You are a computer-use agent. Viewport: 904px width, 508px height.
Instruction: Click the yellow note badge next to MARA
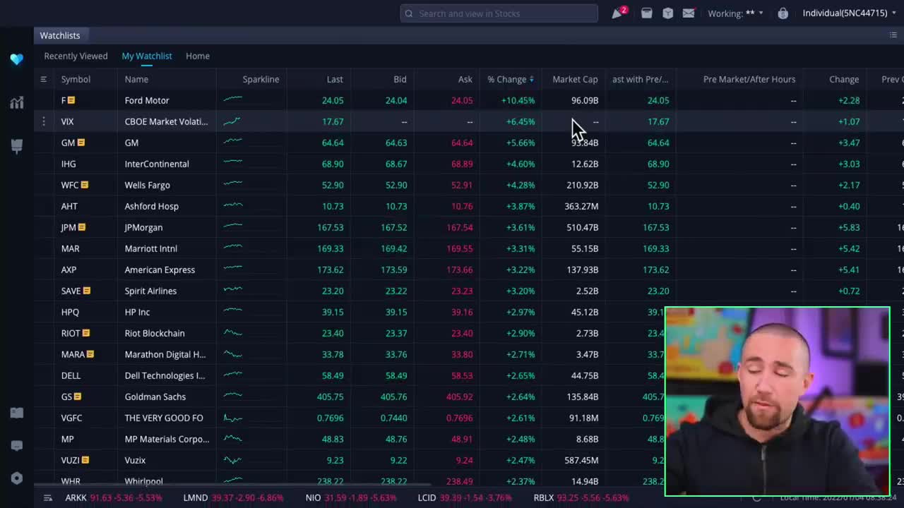(x=90, y=354)
